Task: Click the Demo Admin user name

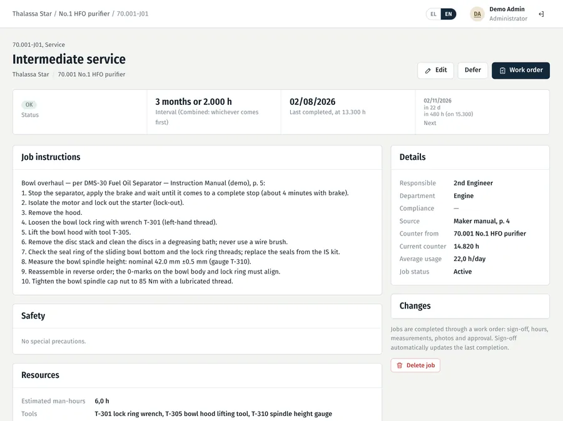Action: pos(507,9)
